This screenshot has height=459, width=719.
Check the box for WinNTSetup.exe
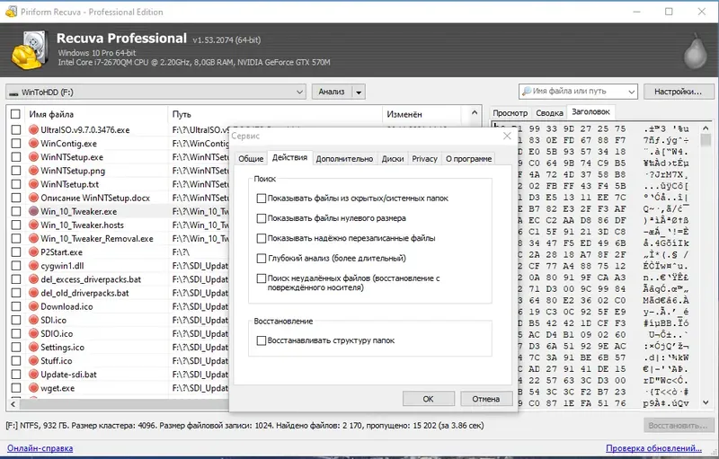pos(16,157)
